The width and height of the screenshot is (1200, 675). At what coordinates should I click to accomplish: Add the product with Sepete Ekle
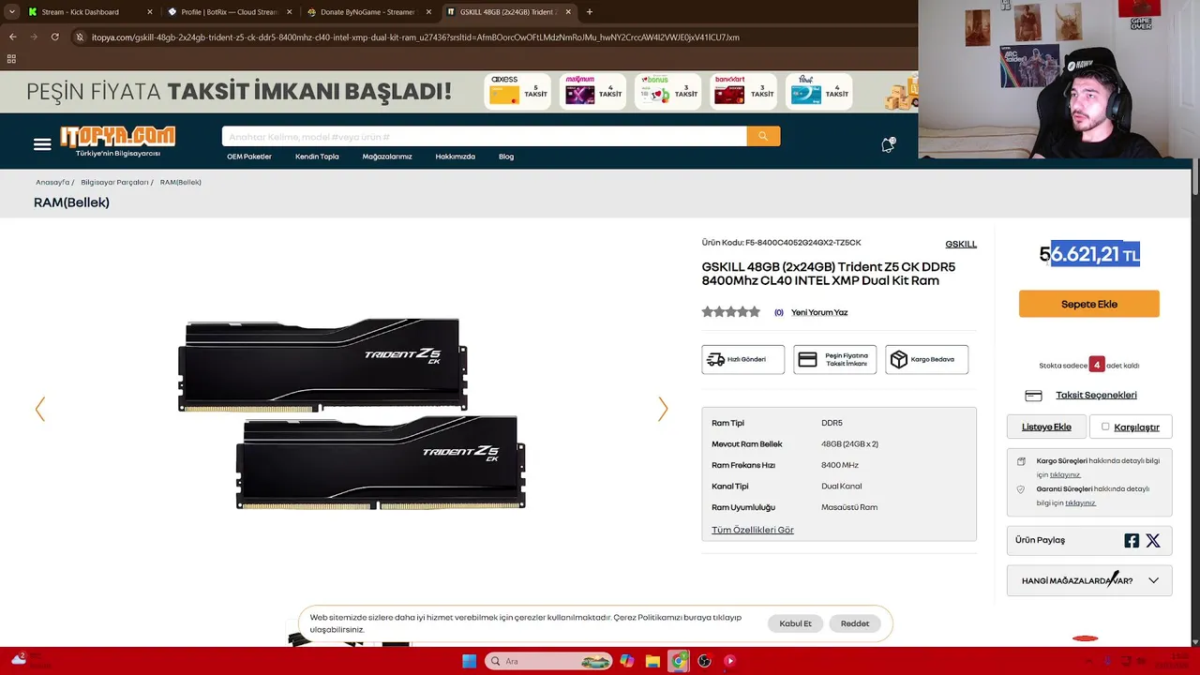click(1089, 304)
